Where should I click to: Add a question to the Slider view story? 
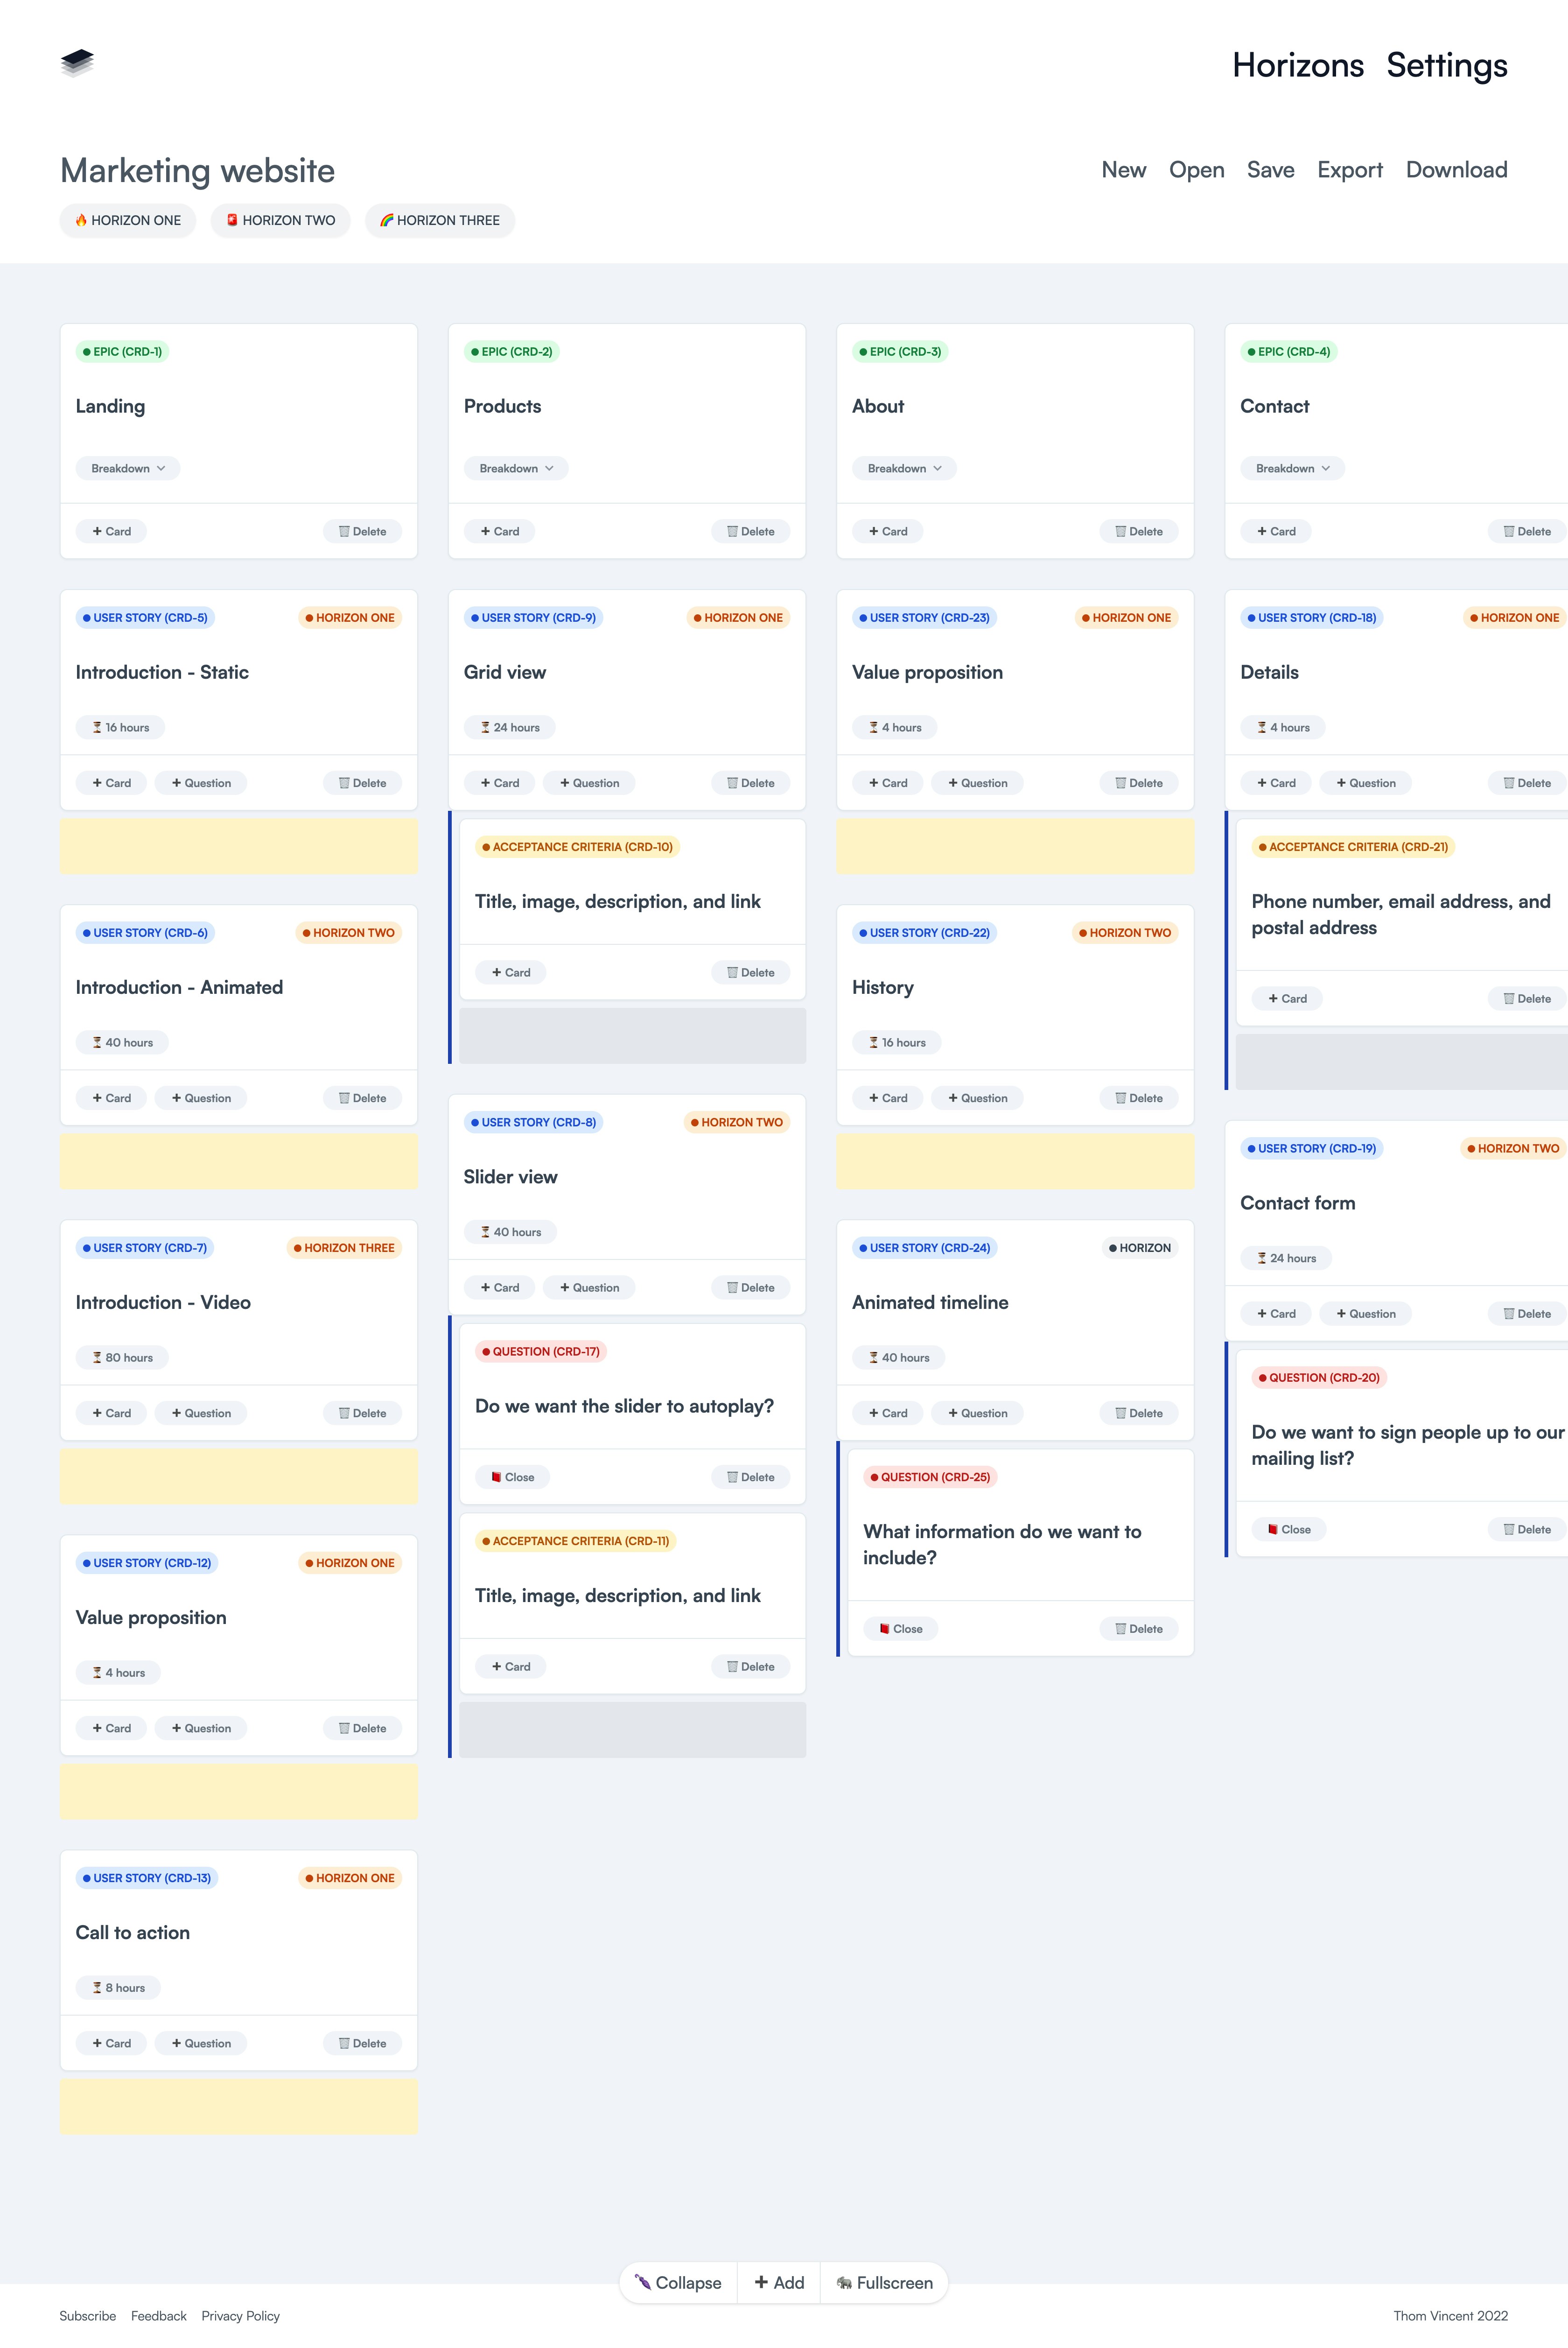pos(589,1288)
